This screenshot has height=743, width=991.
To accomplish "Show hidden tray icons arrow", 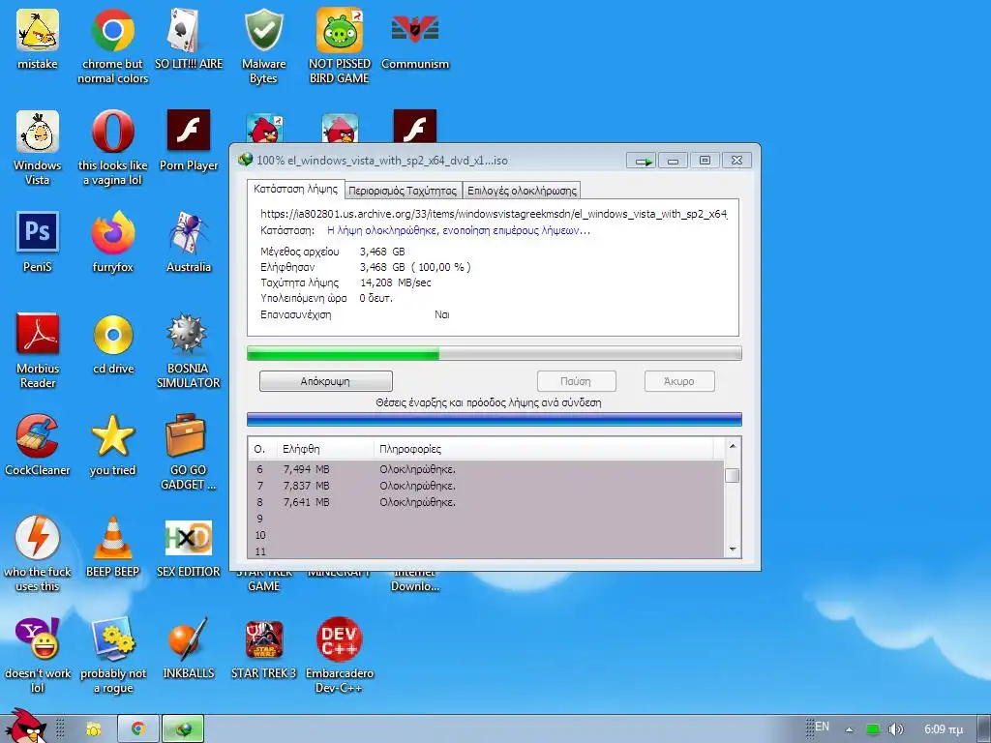I will coord(849,729).
